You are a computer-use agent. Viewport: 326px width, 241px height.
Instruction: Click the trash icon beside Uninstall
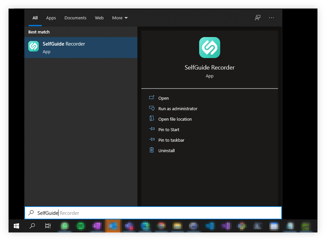[151, 151]
